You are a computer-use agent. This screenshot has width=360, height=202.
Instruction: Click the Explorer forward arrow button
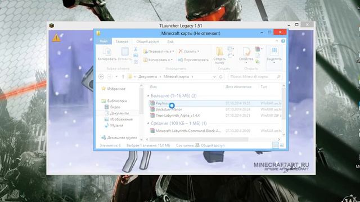click(x=110, y=77)
